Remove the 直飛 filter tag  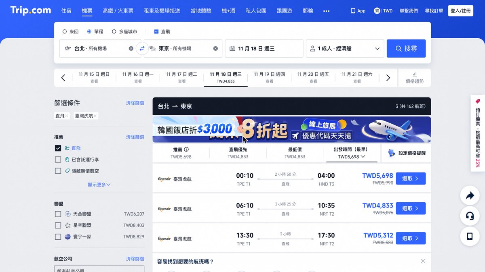(67, 116)
